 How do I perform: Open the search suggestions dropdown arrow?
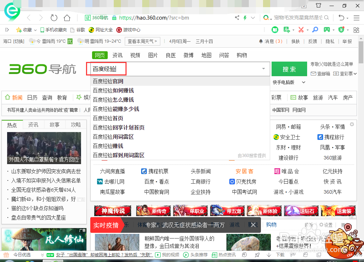point(263,69)
